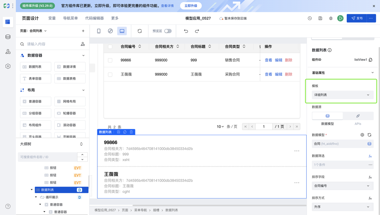Image resolution: width=380 pixels, height=215 pixels.
Task: Open the 变量 tab
Action: (52, 18)
